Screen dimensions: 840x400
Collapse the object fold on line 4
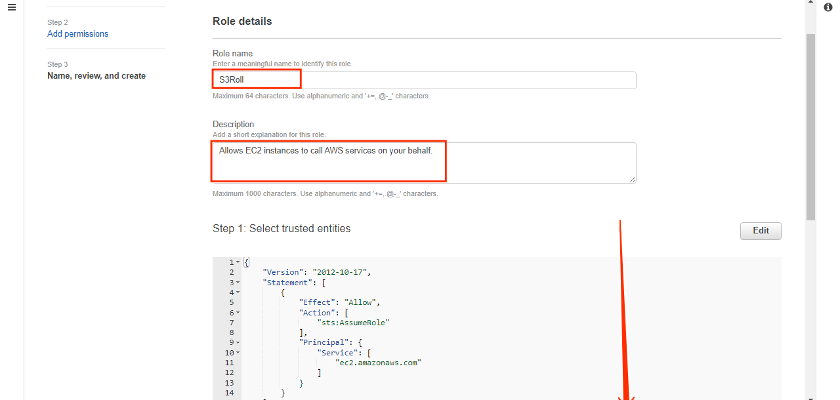point(238,292)
